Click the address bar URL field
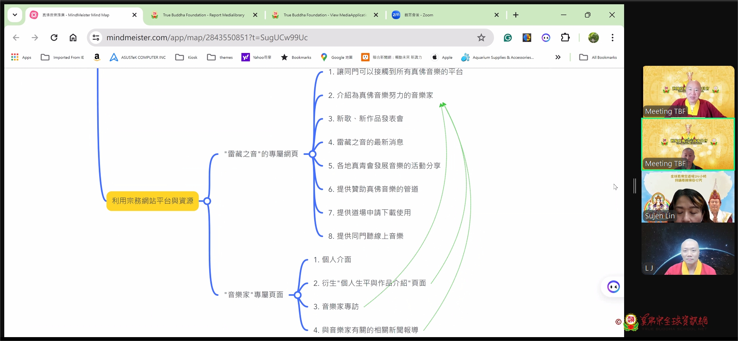This screenshot has height=341, width=738. point(271,38)
